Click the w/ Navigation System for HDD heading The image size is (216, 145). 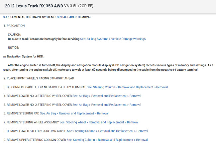point(23,56)
